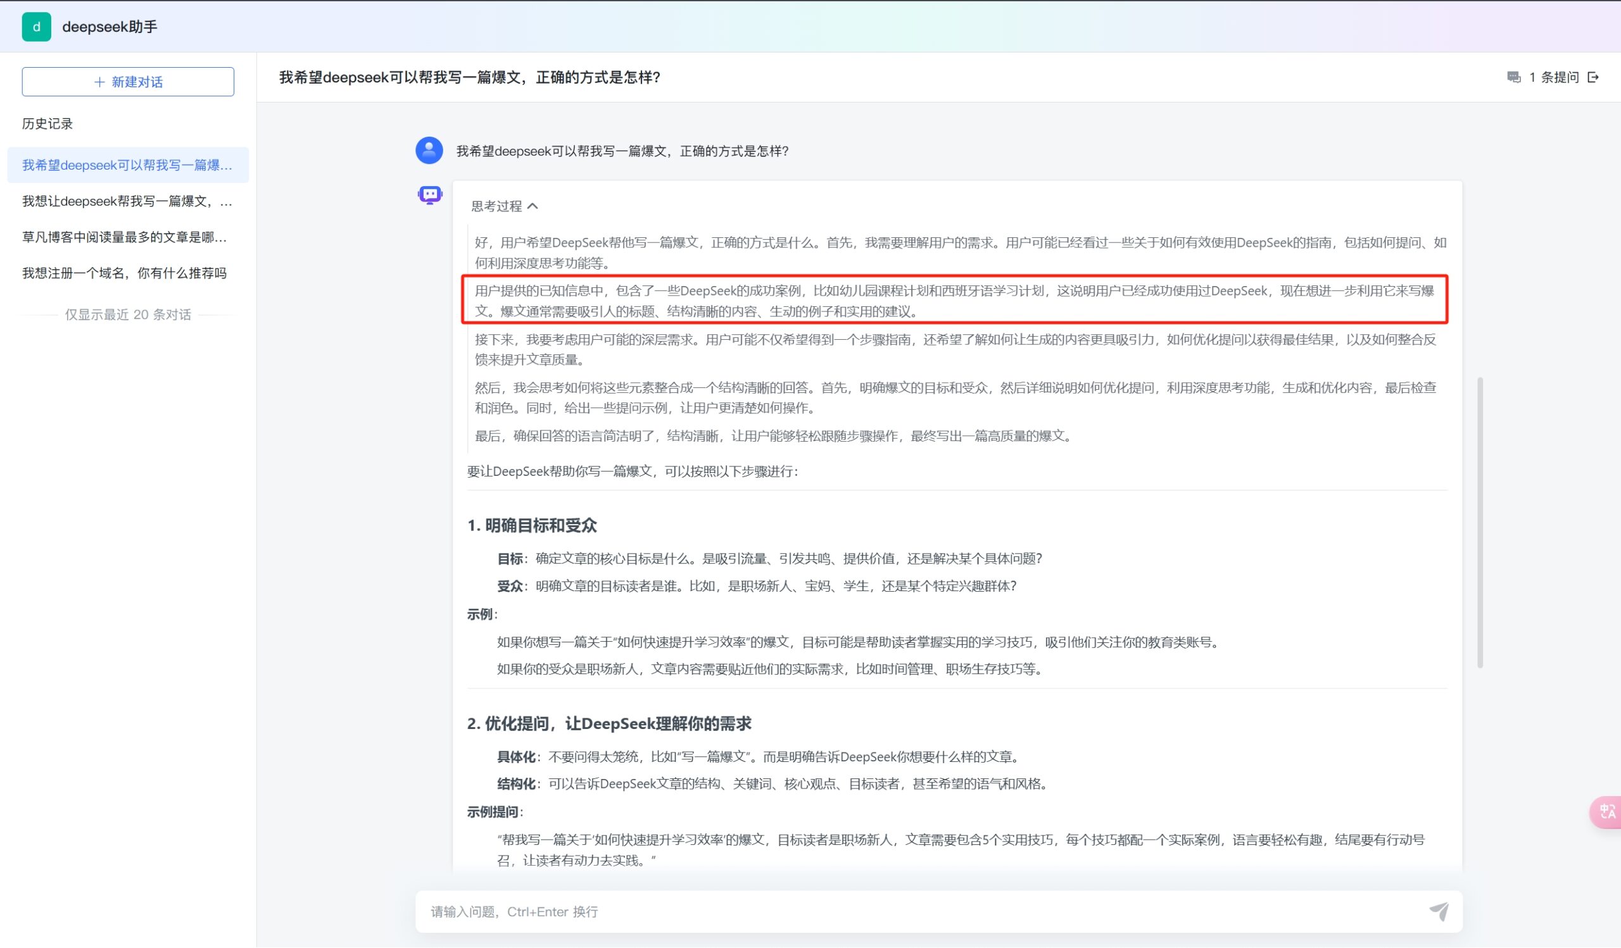The image size is (1621, 948).
Task: Click the 历史记录 heading
Action: 47,123
